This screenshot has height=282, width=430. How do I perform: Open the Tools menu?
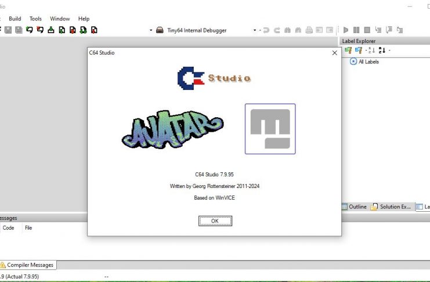[35, 19]
